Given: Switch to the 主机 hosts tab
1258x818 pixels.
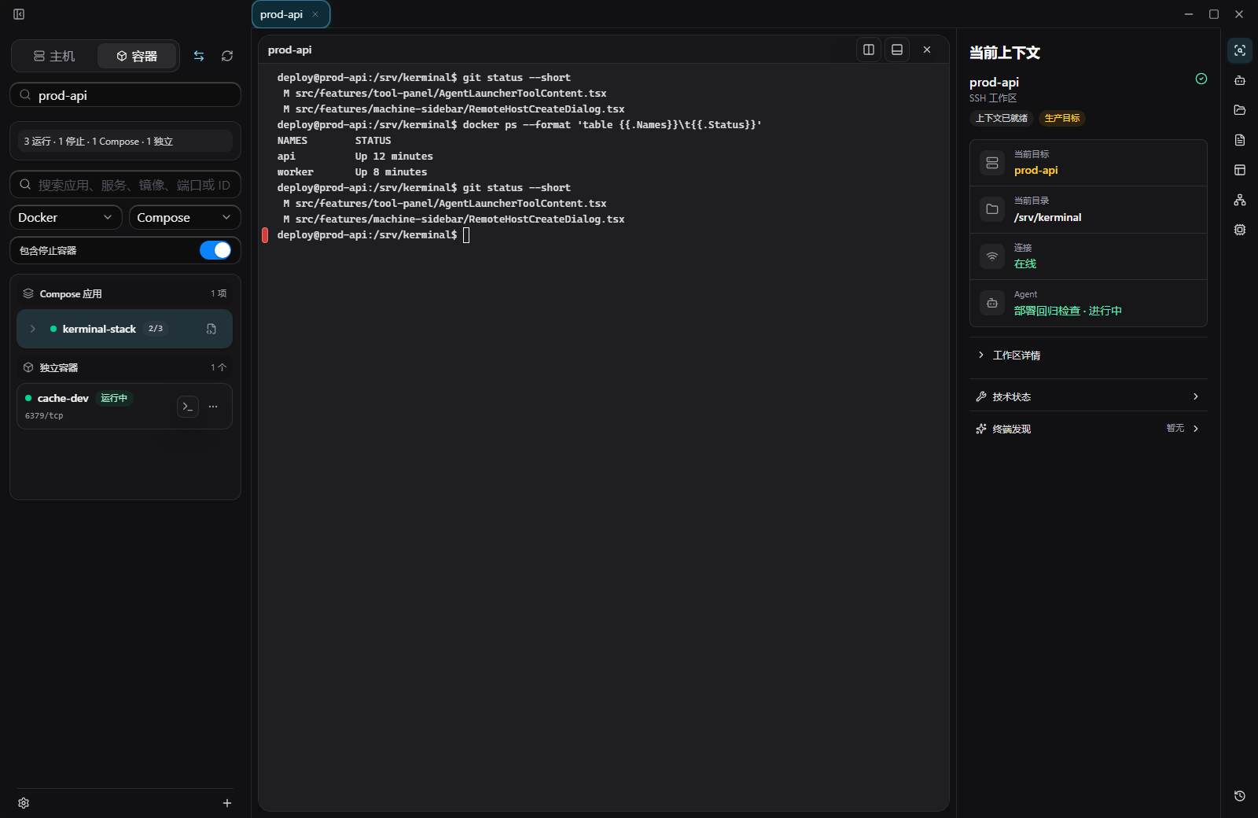Looking at the screenshot, I should 54,56.
